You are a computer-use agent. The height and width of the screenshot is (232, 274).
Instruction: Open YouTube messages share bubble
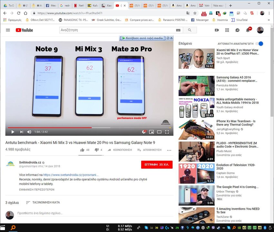click(237, 30)
